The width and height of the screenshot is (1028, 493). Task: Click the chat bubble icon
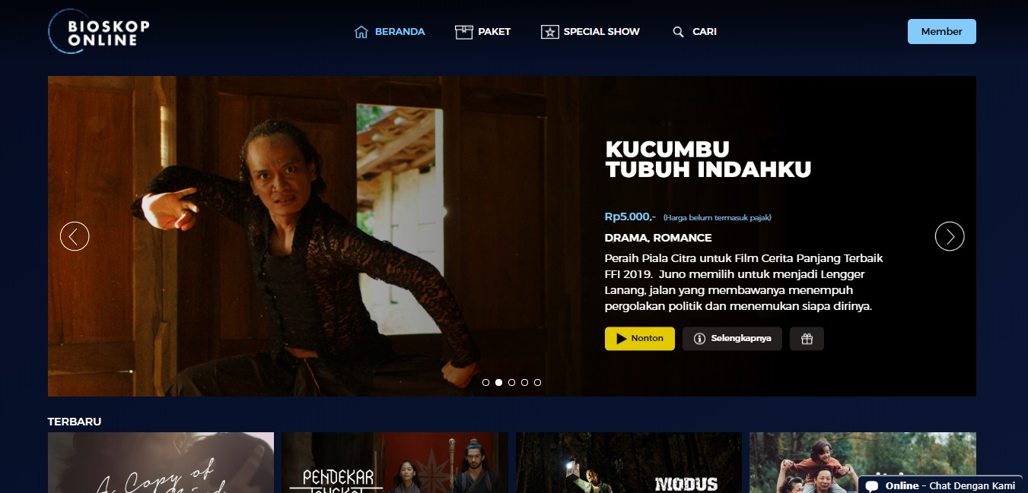(x=872, y=486)
